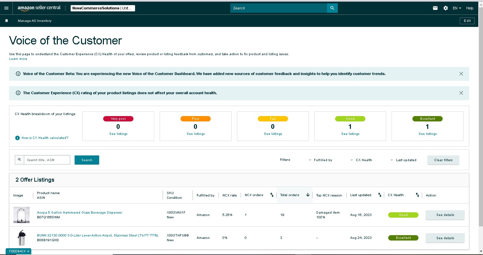See listings under Good
Screen dimensions: 483x255
click(x=350, y=134)
